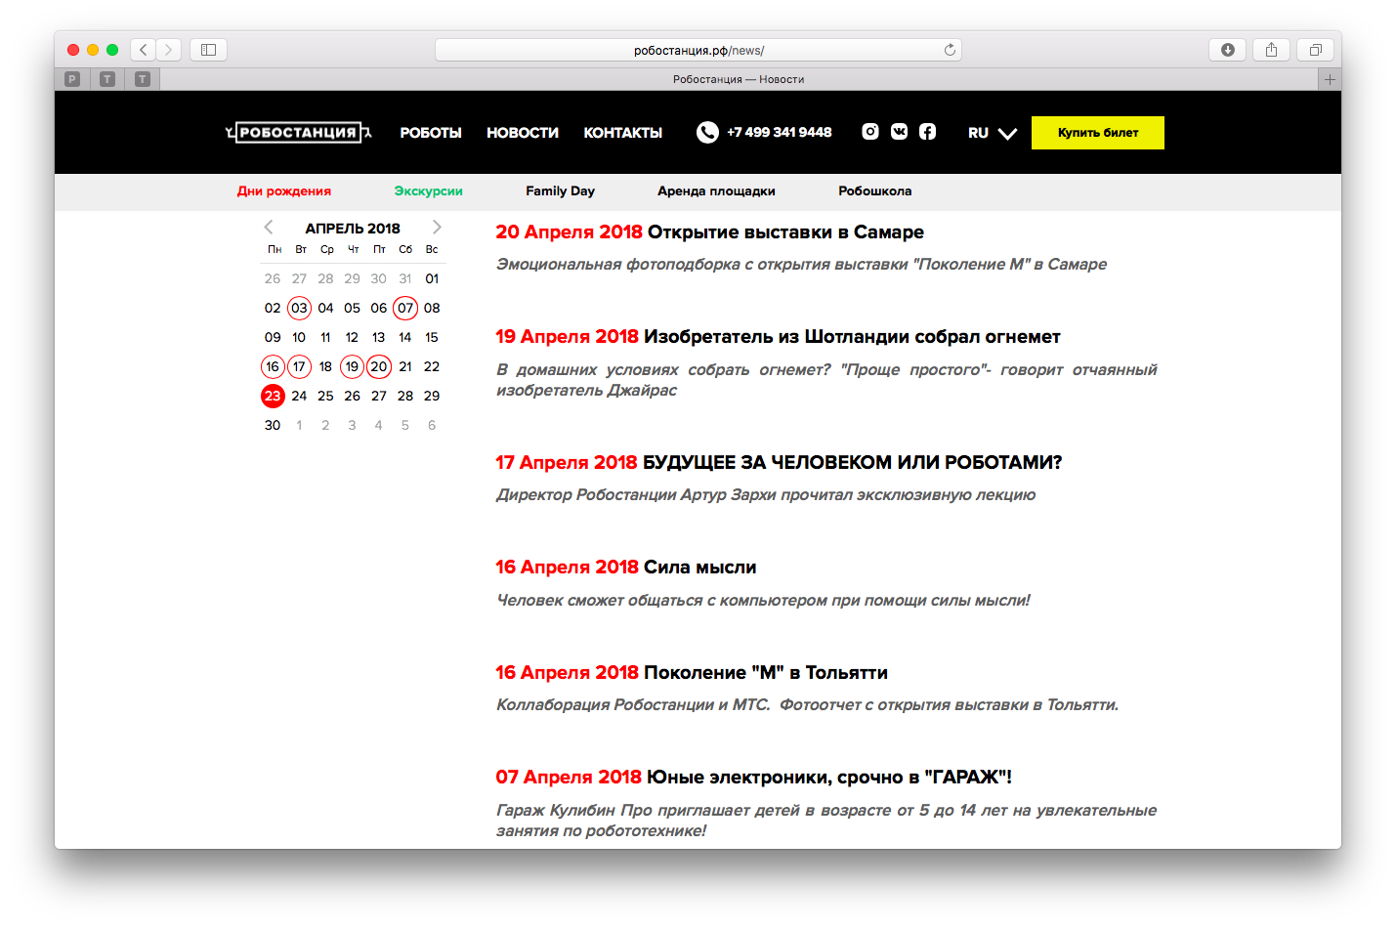Toggle the Safari sidebar button
The width and height of the screenshot is (1396, 927).
tap(208, 50)
